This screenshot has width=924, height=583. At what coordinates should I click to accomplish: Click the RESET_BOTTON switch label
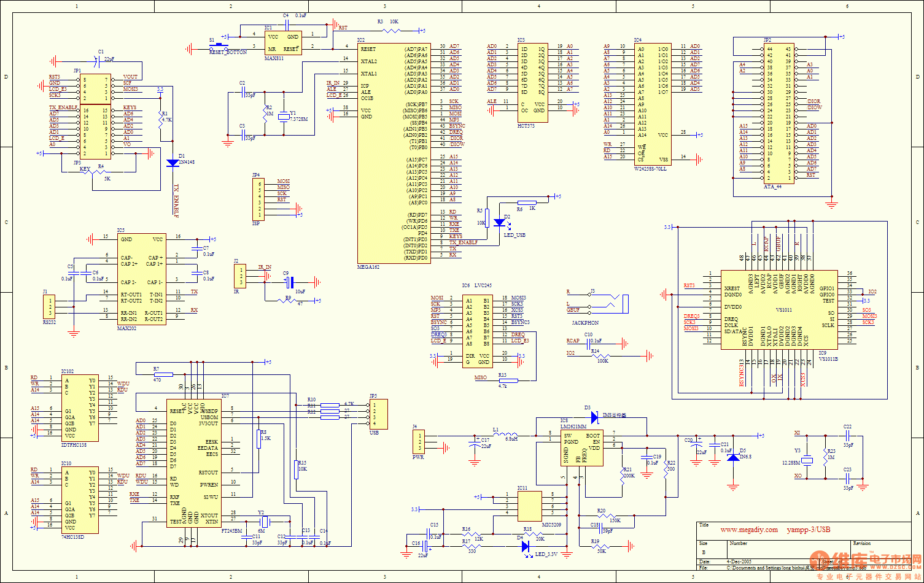[228, 52]
